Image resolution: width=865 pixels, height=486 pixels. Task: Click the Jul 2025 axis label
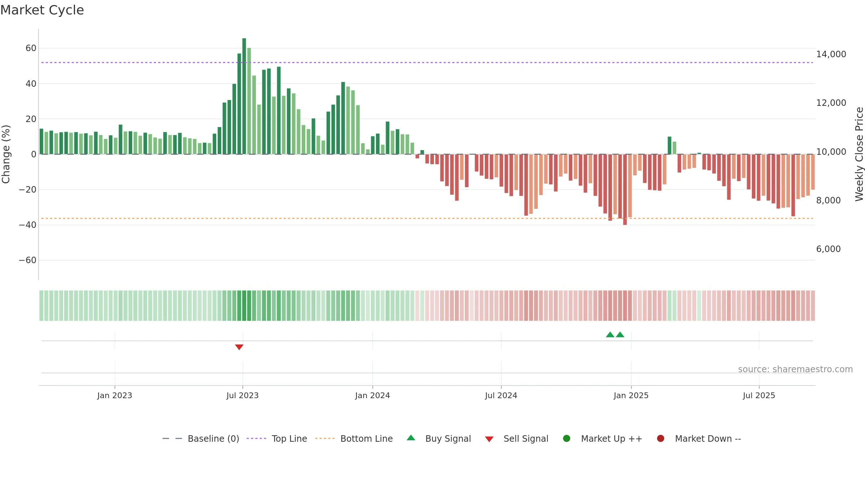[759, 395]
